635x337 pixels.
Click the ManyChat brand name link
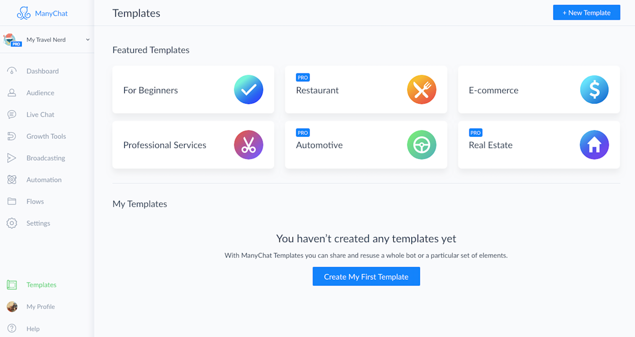coord(51,13)
